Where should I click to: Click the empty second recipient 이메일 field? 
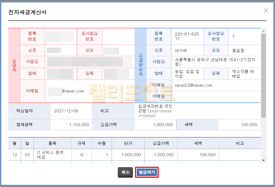(x=216, y=96)
